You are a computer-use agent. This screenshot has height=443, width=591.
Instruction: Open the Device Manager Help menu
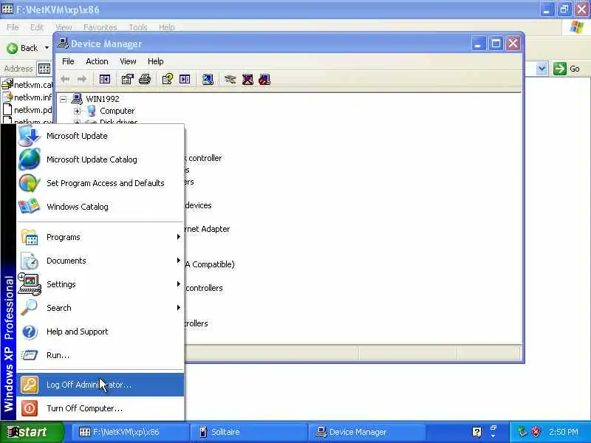coord(155,61)
